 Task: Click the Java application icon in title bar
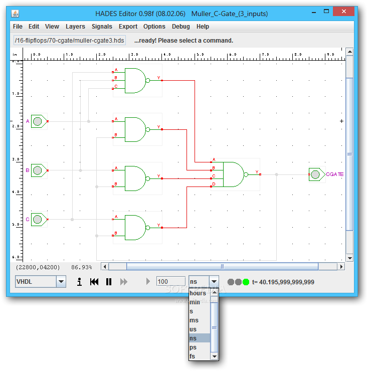tap(15, 14)
